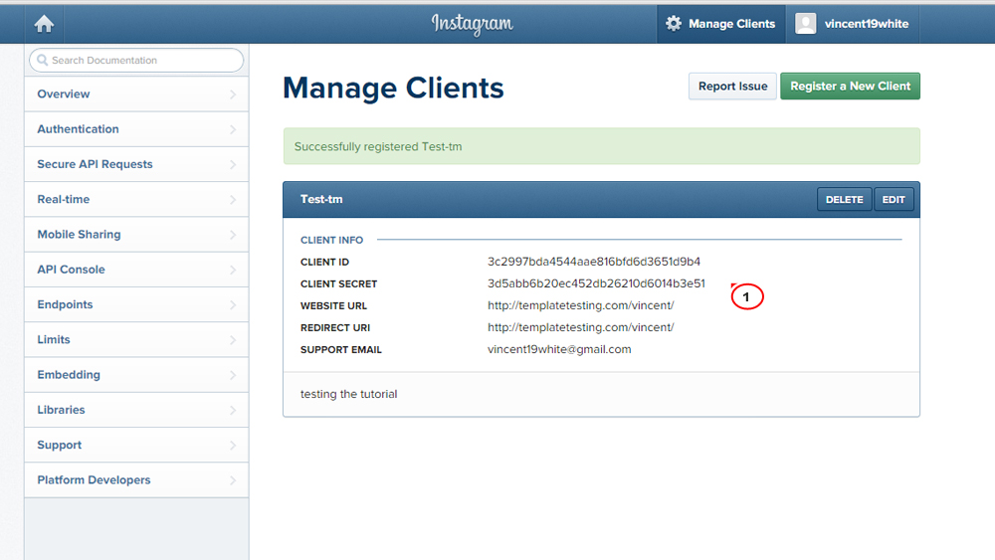Click the Redirect URI value
Image resolution: width=995 pixels, height=560 pixels.
pos(581,327)
